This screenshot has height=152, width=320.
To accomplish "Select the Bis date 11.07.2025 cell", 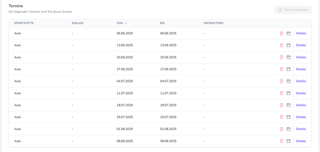I will 168,93.
